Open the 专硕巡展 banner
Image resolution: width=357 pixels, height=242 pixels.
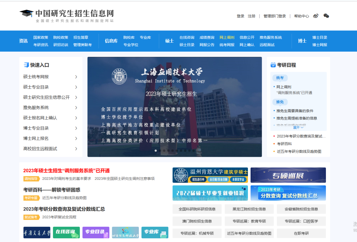point(288,175)
